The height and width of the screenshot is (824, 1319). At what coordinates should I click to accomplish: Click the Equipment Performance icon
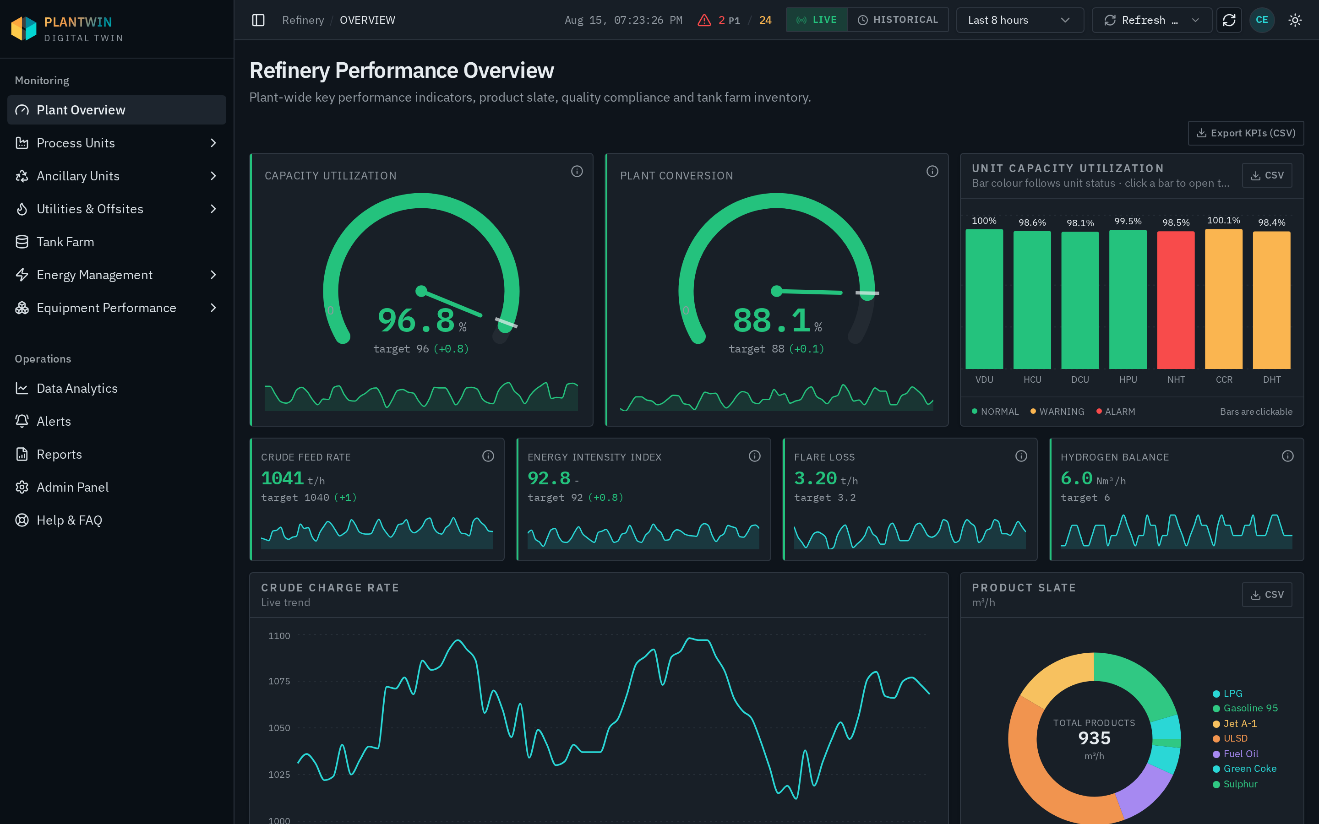coord(22,308)
